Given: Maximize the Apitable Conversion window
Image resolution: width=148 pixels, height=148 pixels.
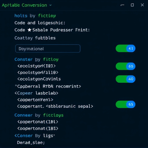Looking at the screenshot, I should tap(132, 5).
